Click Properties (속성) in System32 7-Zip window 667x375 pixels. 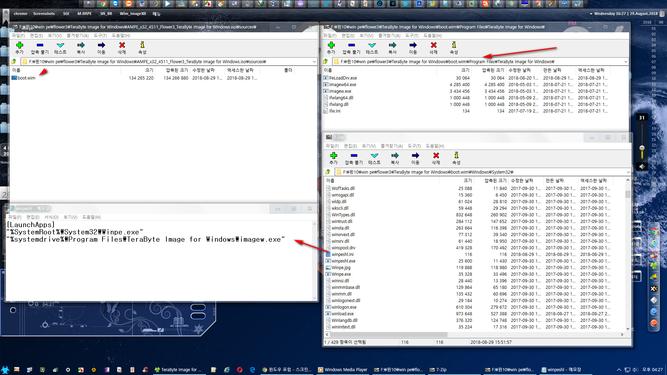456,158
